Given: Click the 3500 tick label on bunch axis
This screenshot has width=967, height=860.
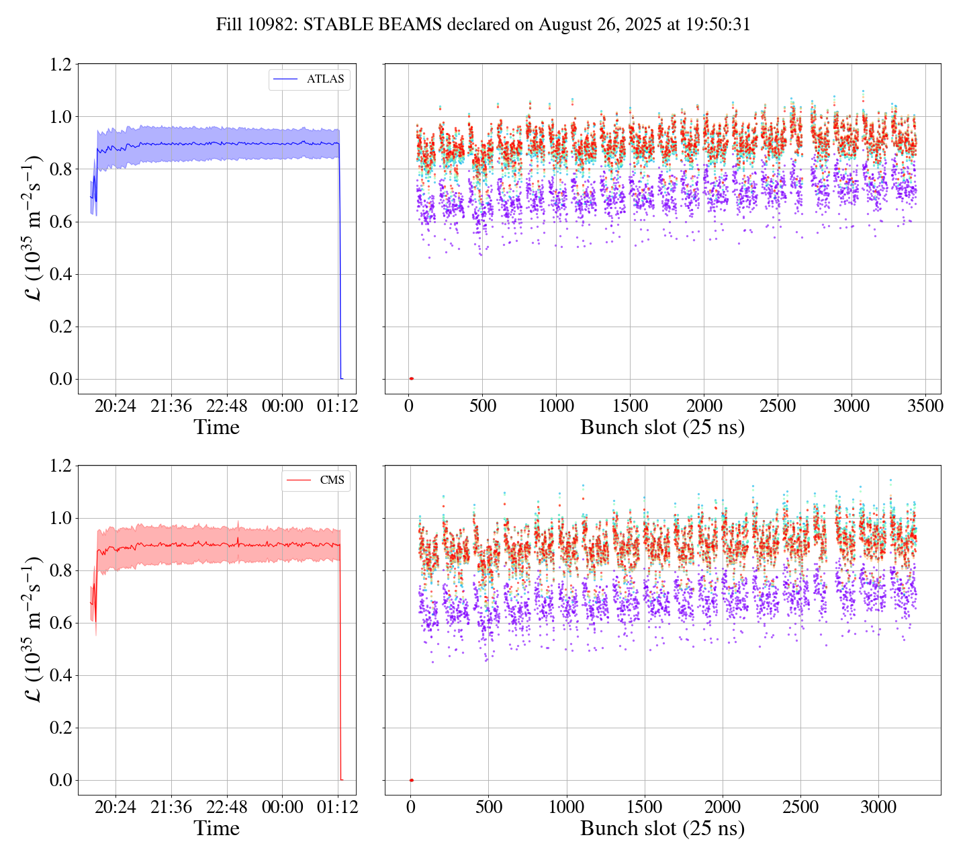Looking at the screenshot, I should tap(925, 406).
